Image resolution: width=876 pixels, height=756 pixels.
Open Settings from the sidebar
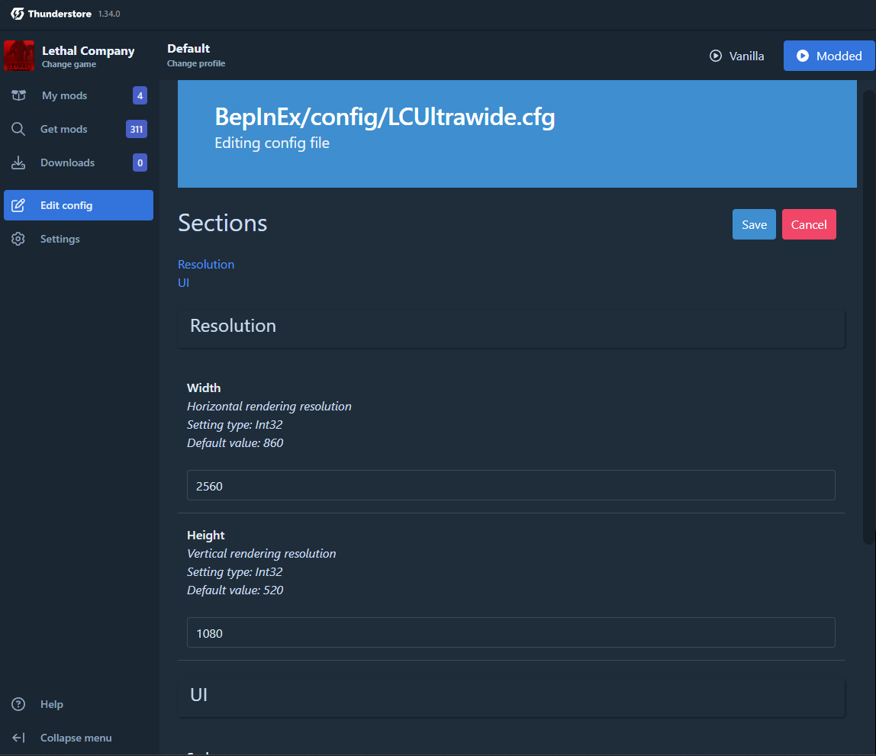point(78,239)
